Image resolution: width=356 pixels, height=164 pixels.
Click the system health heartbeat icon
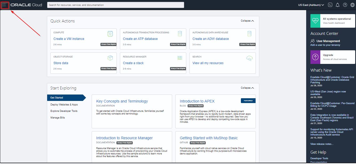315,21
